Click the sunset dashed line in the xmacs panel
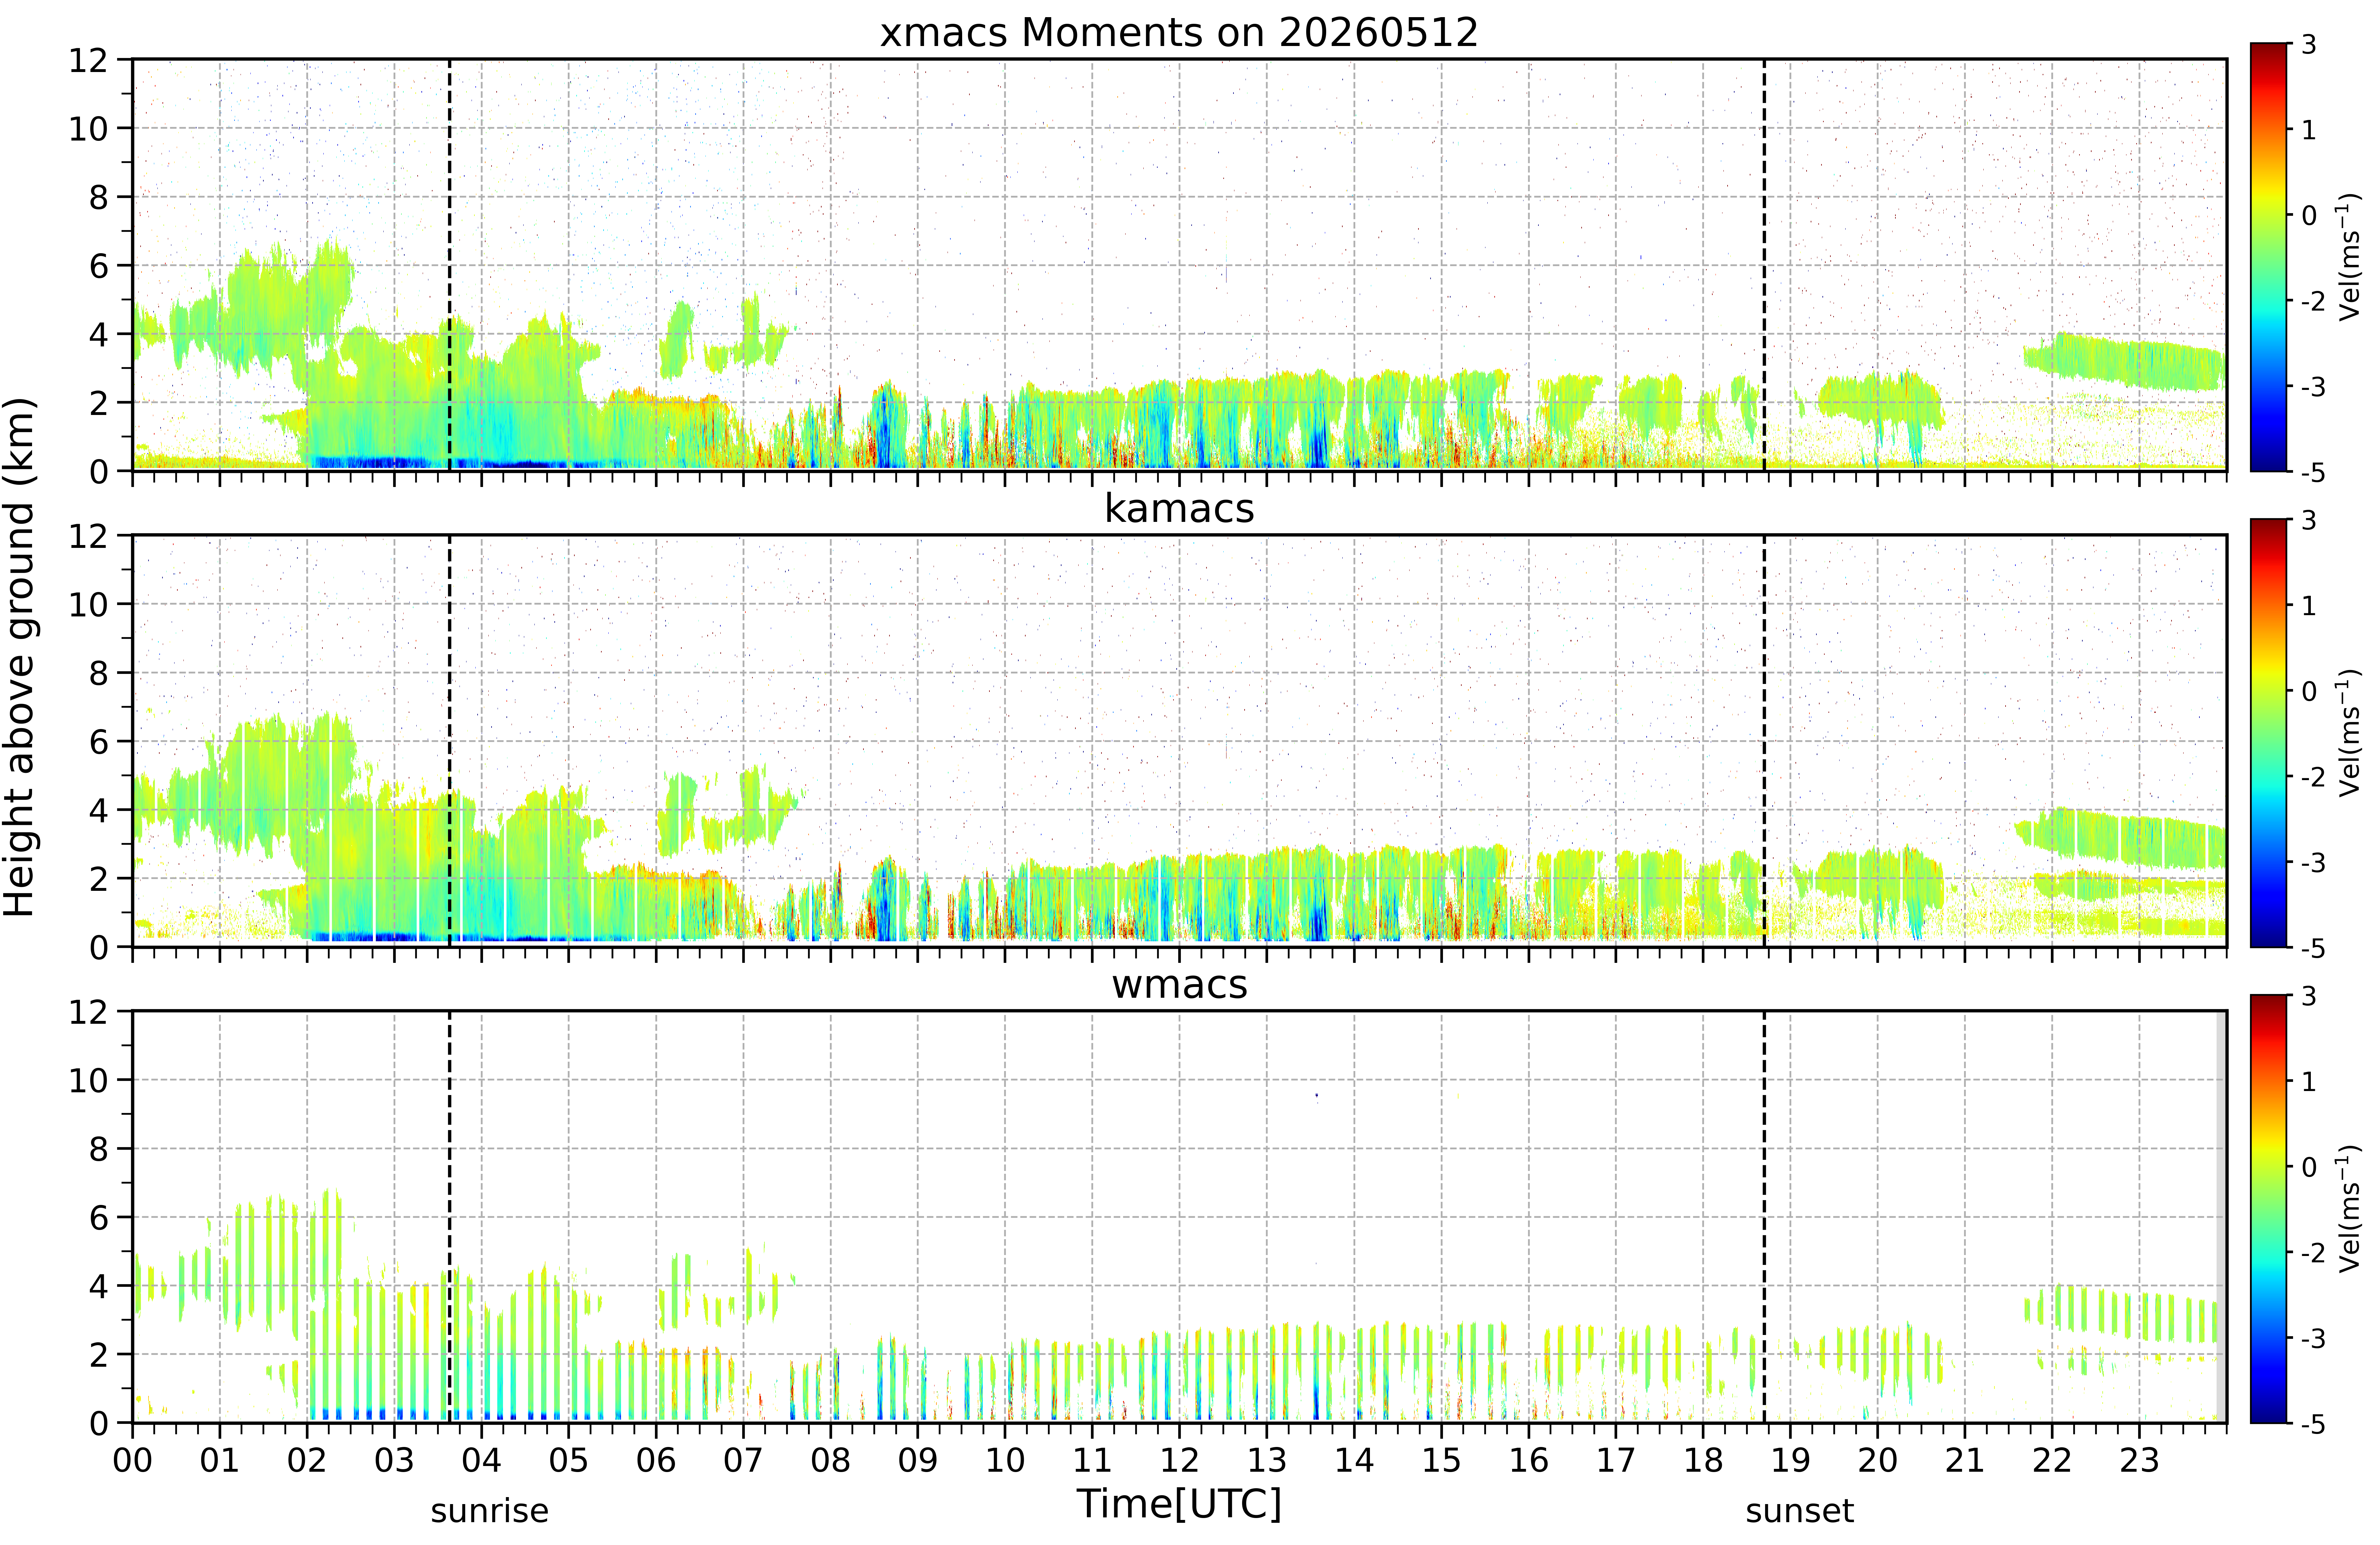This screenshot has height=1545, width=2380. click(x=1764, y=265)
